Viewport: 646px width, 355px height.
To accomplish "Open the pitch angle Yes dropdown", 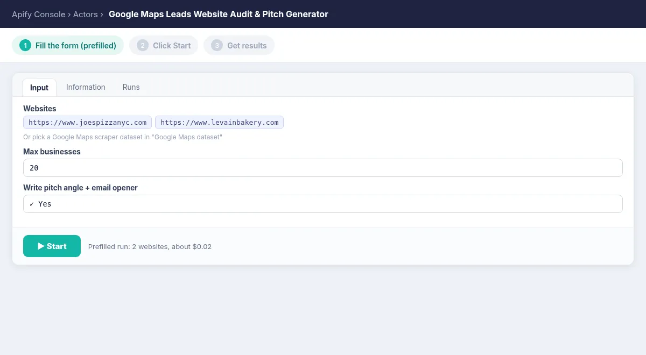I will pyautogui.click(x=323, y=204).
